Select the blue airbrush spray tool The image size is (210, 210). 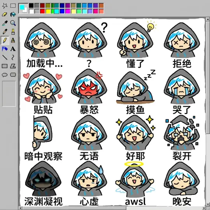[x=5, y=49]
